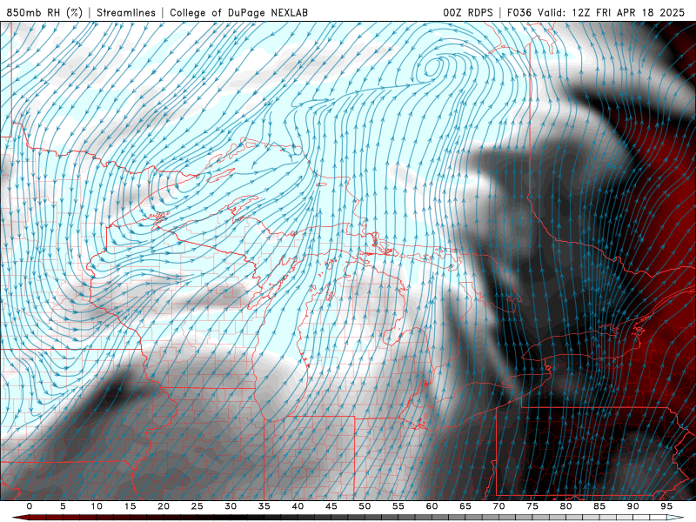This screenshot has width=696, height=522.
Task: Click the "Streamlines" header label
Action: (126, 12)
